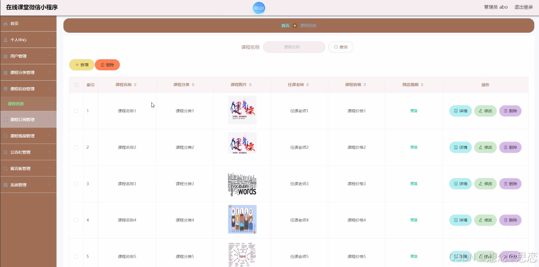Click the icon beside 用户管理
Screen dimensions: 539x267
point(5,56)
